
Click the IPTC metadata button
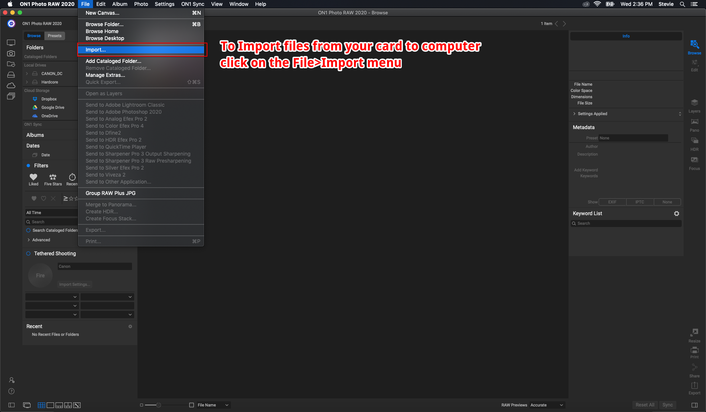click(639, 202)
